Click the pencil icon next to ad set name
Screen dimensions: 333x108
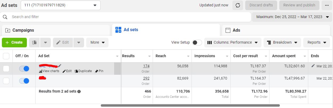tap(60, 66)
